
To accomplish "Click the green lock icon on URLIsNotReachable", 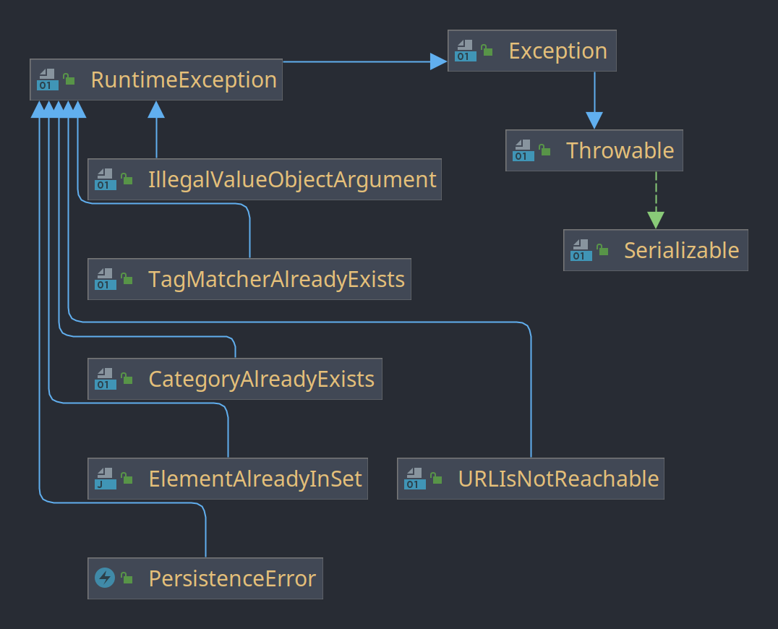I will 436,478.
